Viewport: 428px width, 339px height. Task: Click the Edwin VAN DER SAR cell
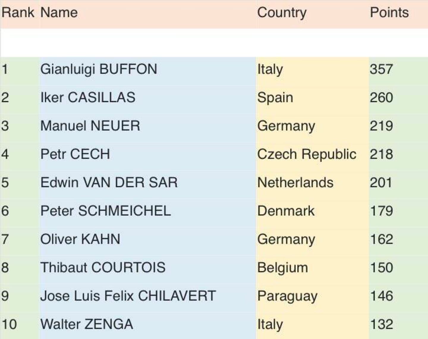coord(109,182)
